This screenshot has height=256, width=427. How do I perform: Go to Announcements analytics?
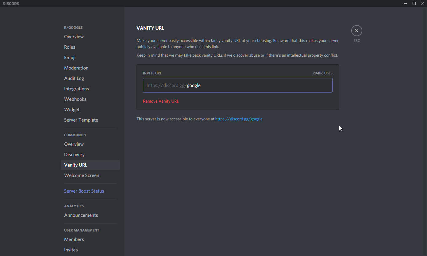pyautogui.click(x=81, y=215)
